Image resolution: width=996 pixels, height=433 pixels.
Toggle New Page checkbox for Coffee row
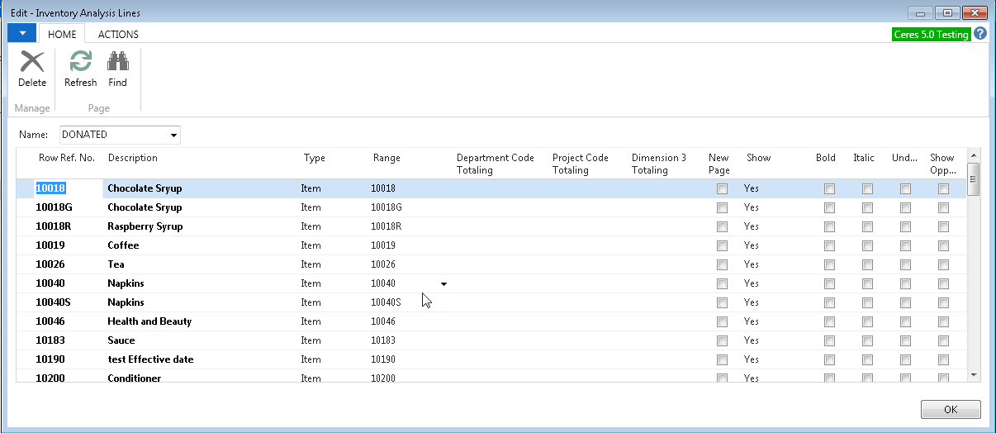pos(723,245)
